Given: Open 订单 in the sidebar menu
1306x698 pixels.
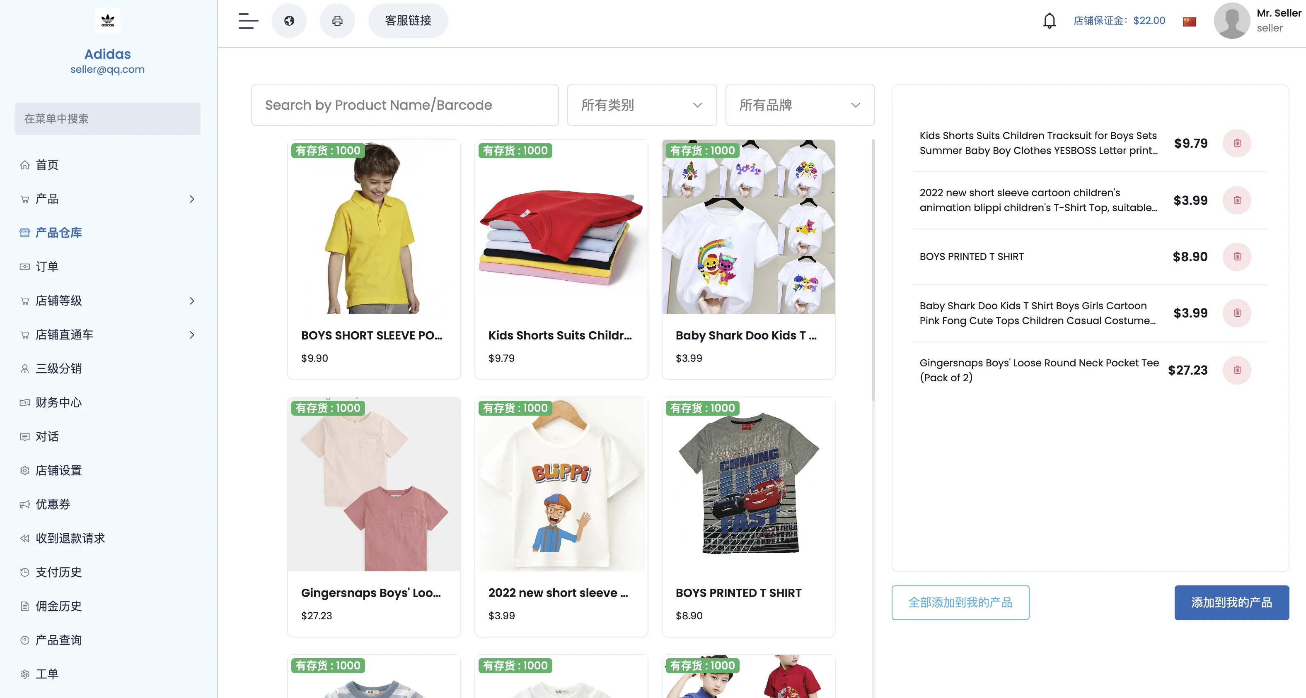Looking at the screenshot, I should tap(47, 267).
